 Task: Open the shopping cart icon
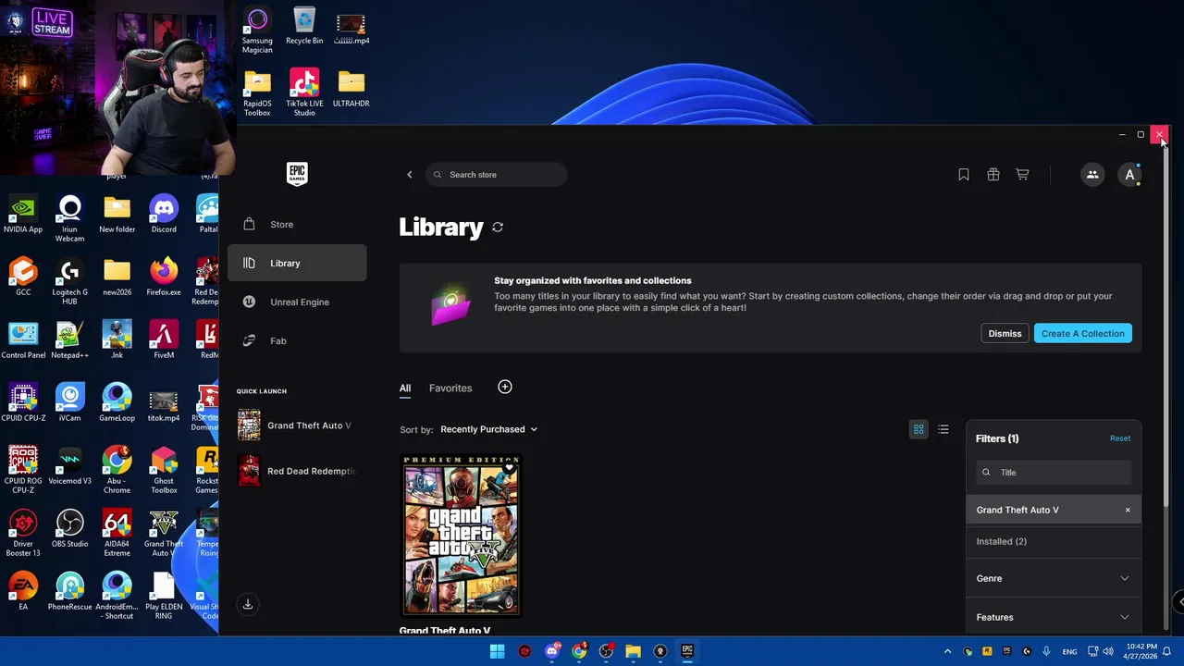click(x=1023, y=175)
